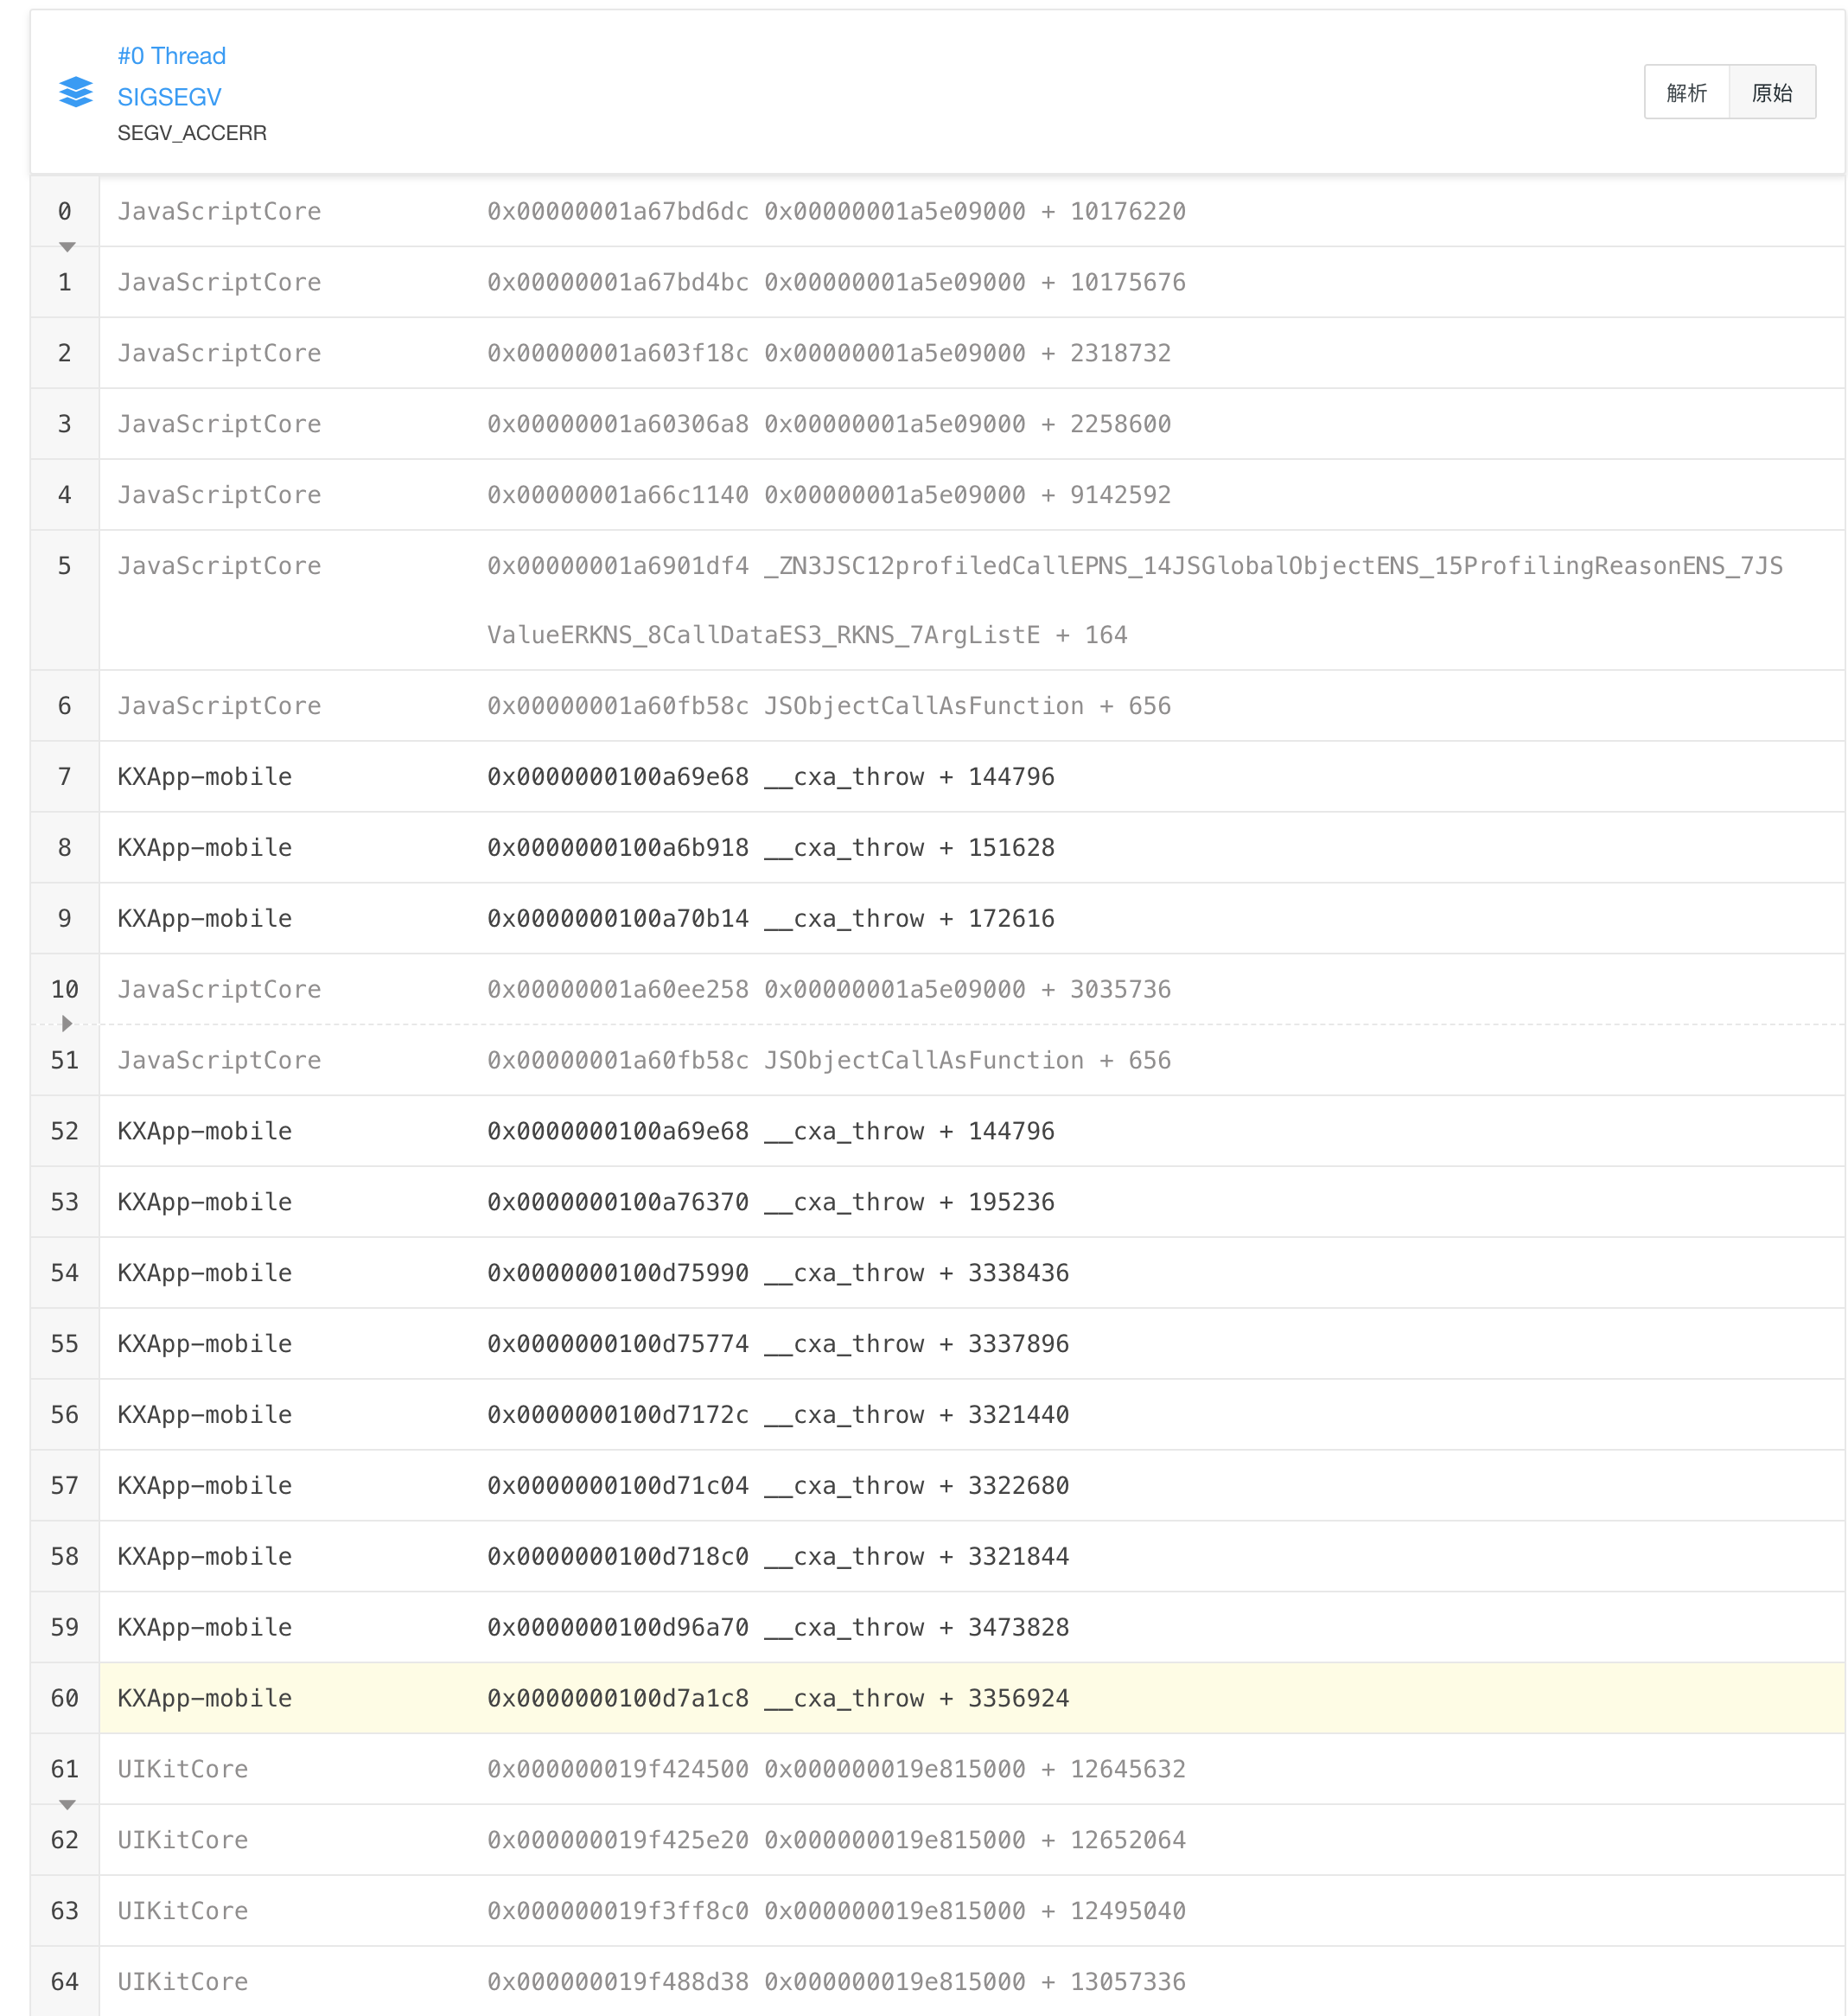Click frame number 51 cell
This screenshot has width=1848, height=2016.
(64, 1060)
